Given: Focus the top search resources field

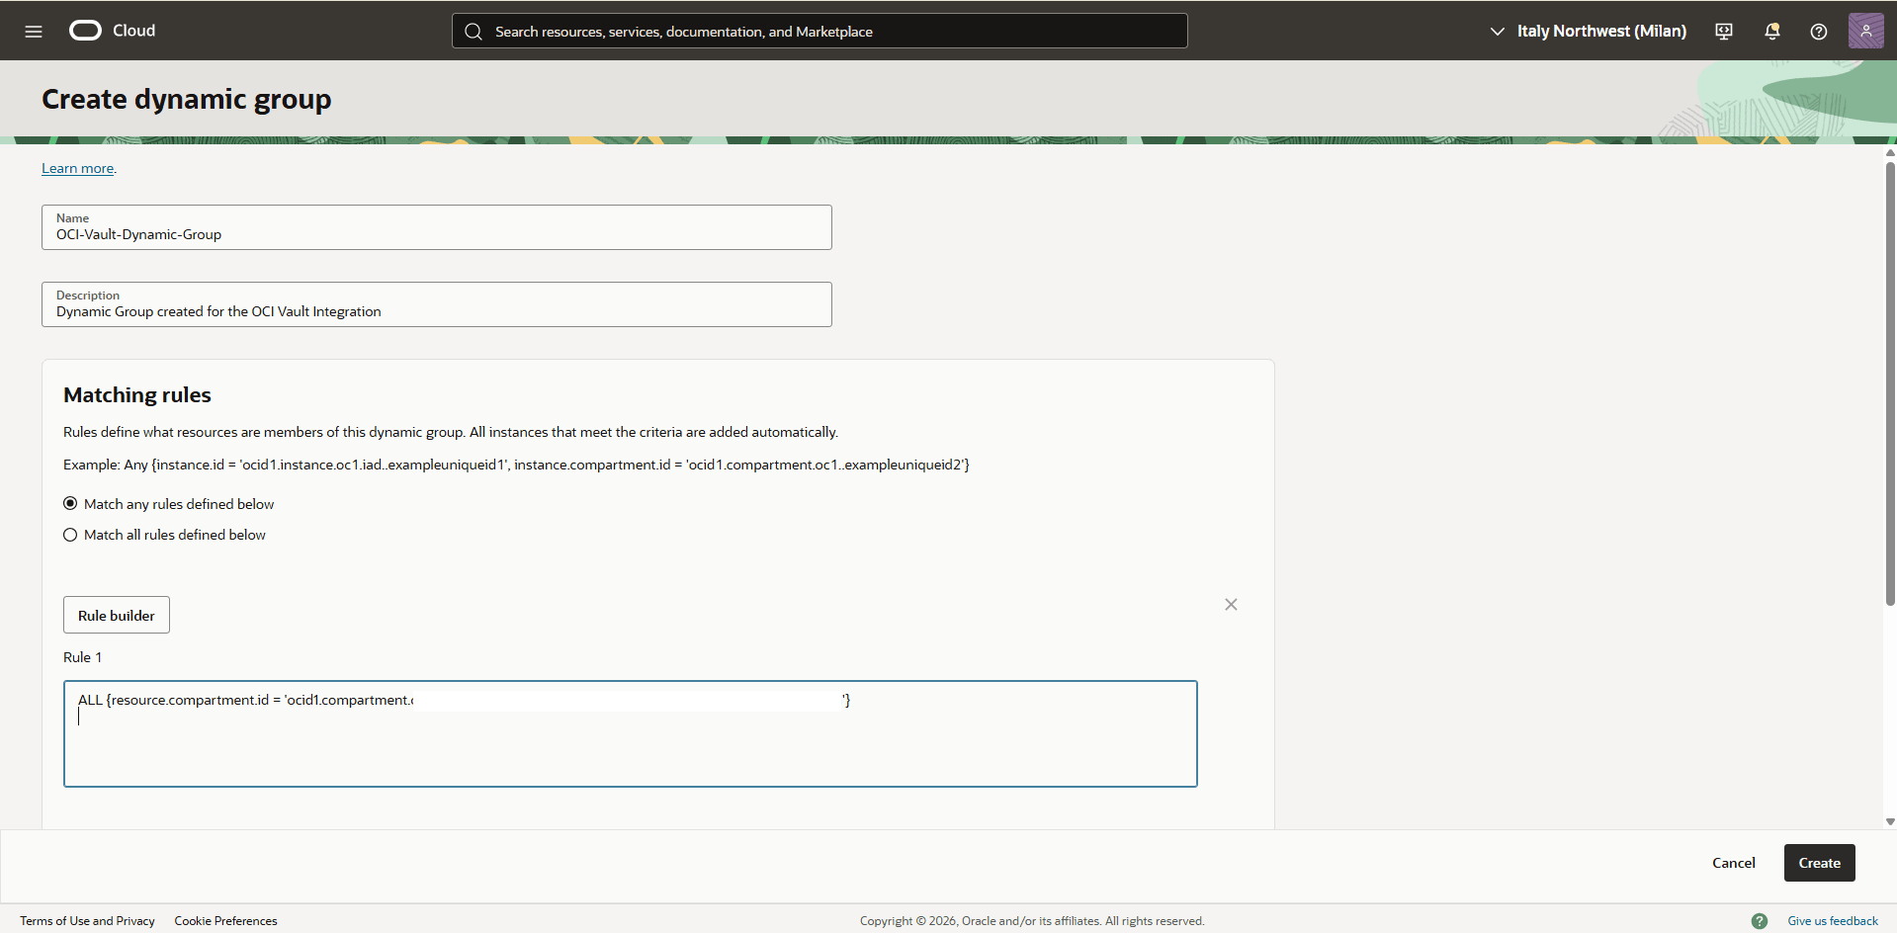Looking at the screenshot, I should (x=819, y=32).
